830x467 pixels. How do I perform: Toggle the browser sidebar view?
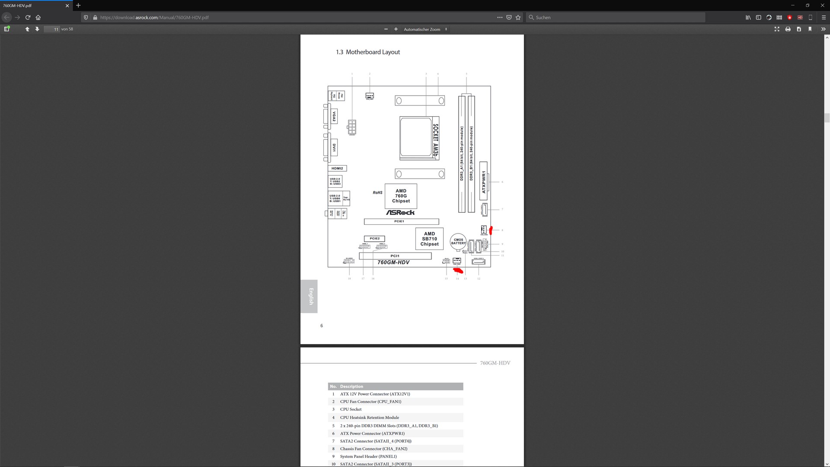pos(758,17)
